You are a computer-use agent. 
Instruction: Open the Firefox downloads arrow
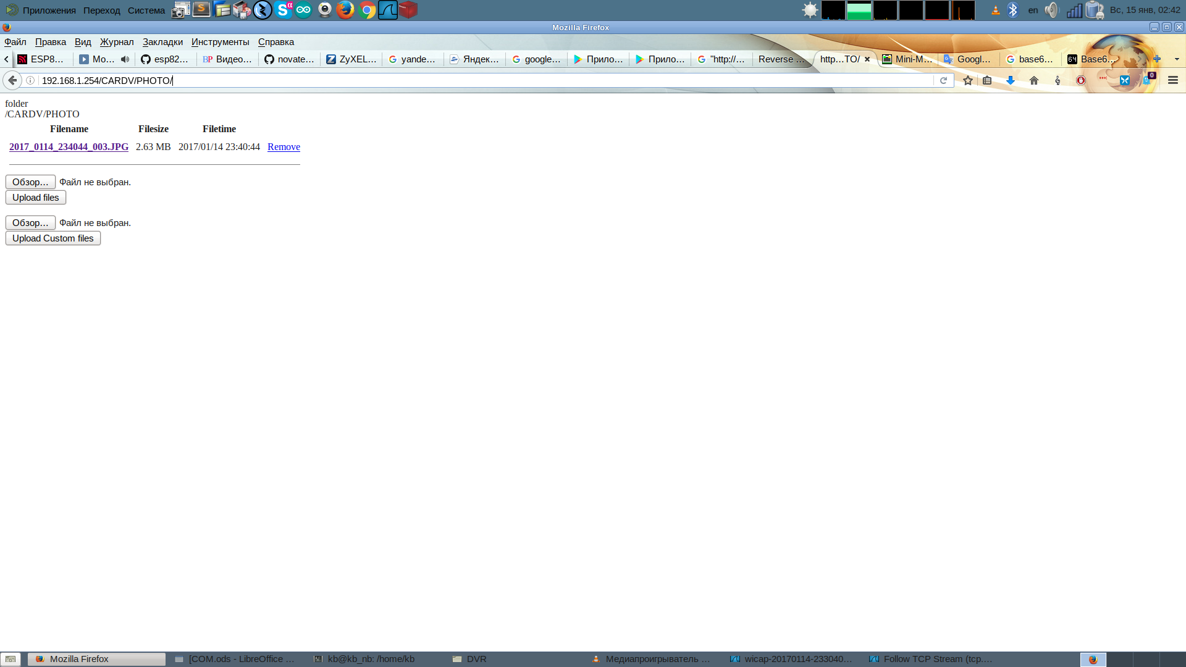pyautogui.click(x=1011, y=81)
